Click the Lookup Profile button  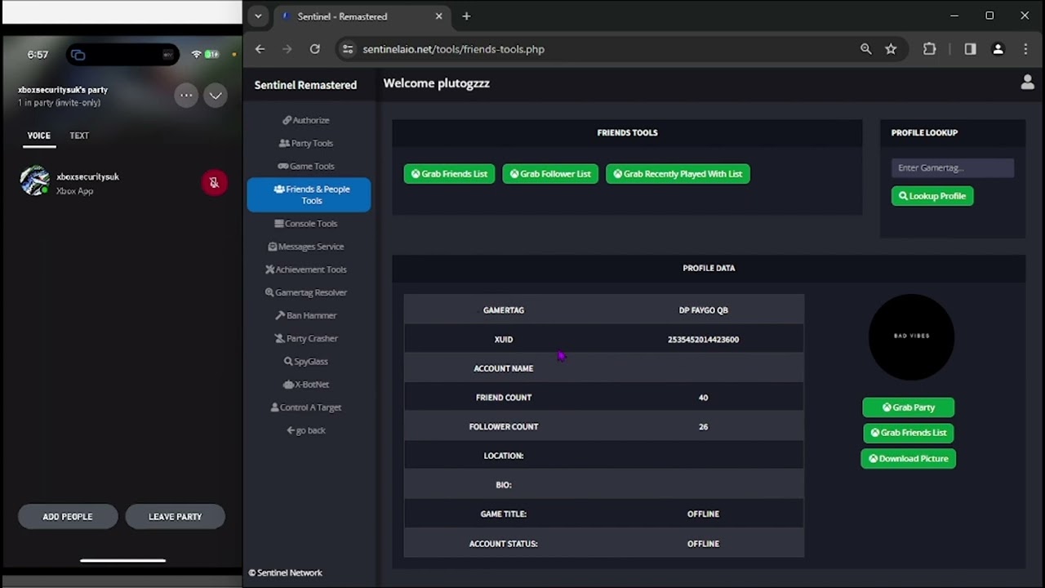click(932, 196)
